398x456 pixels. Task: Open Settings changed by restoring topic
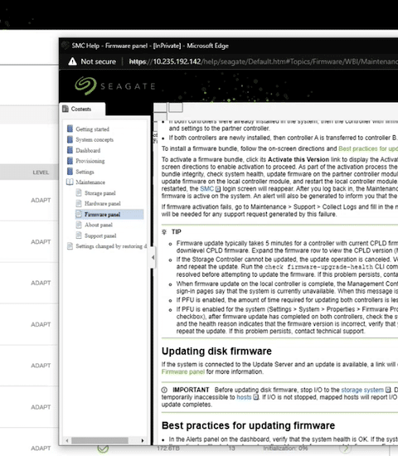tap(111, 246)
